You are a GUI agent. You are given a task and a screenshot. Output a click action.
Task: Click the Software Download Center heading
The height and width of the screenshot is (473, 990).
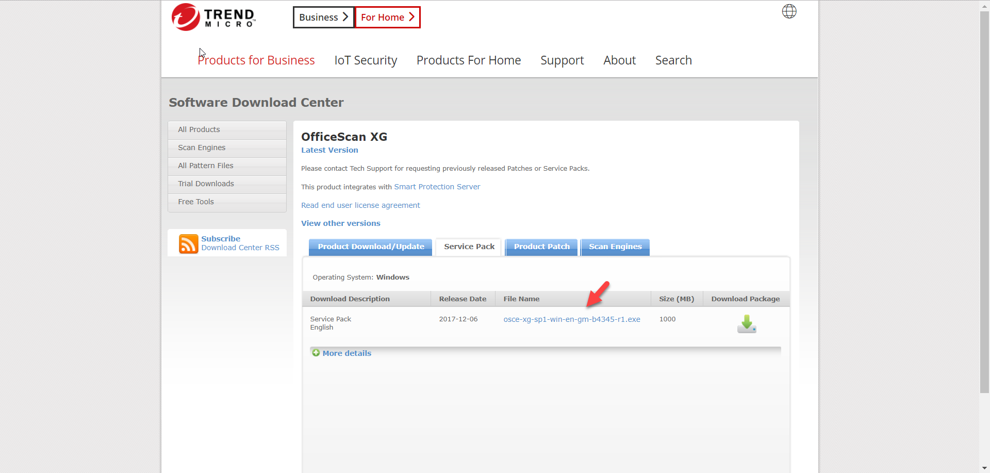pyautogui.click(x=256, y=102)
